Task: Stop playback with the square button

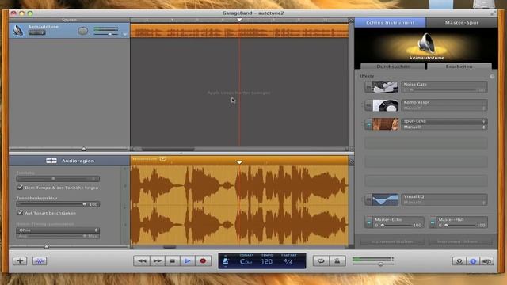Action: click(173, 260)
